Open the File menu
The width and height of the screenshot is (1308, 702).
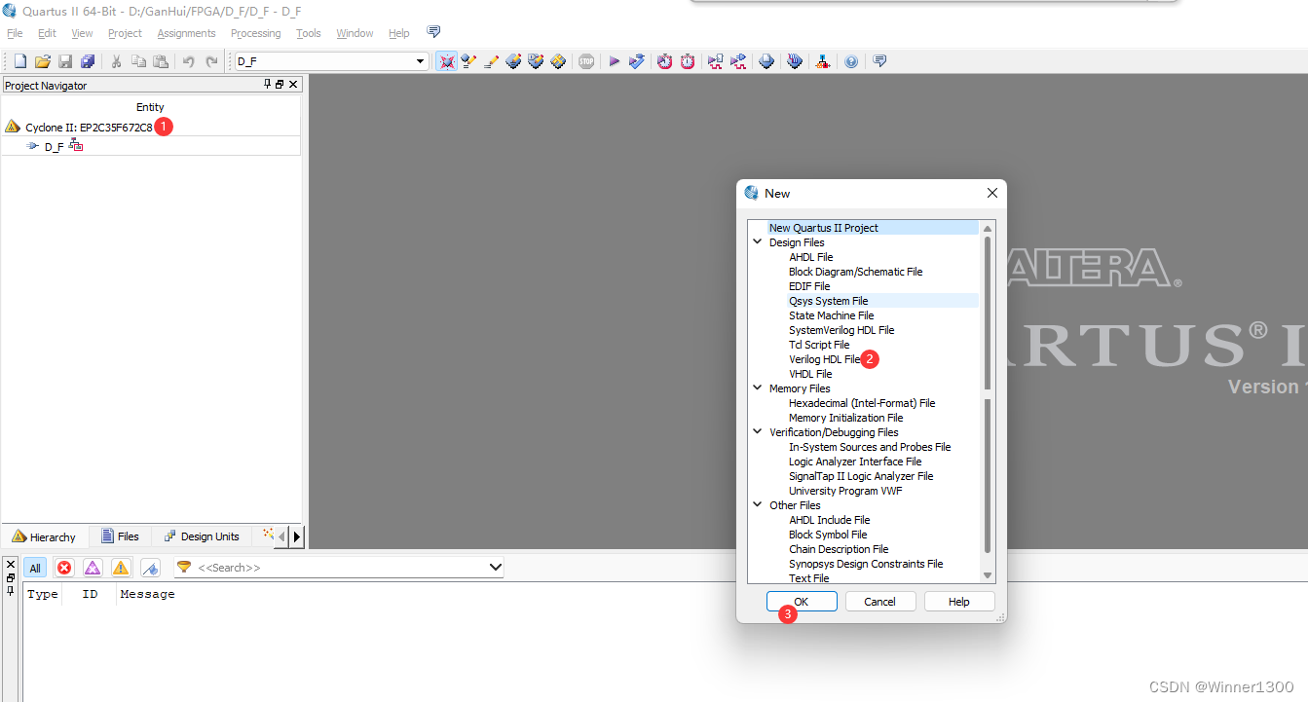pos(15,33)
